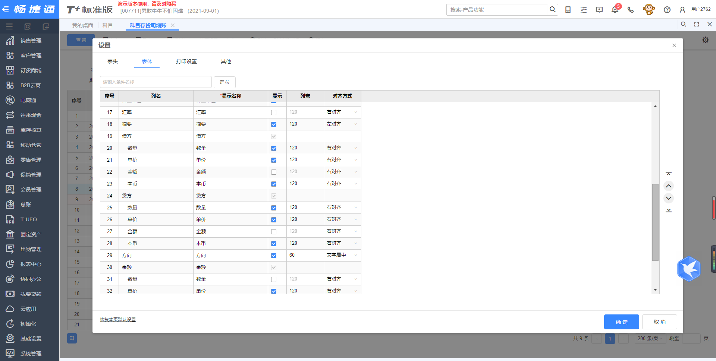
Task: Click column name search input field
Action: 156,82
